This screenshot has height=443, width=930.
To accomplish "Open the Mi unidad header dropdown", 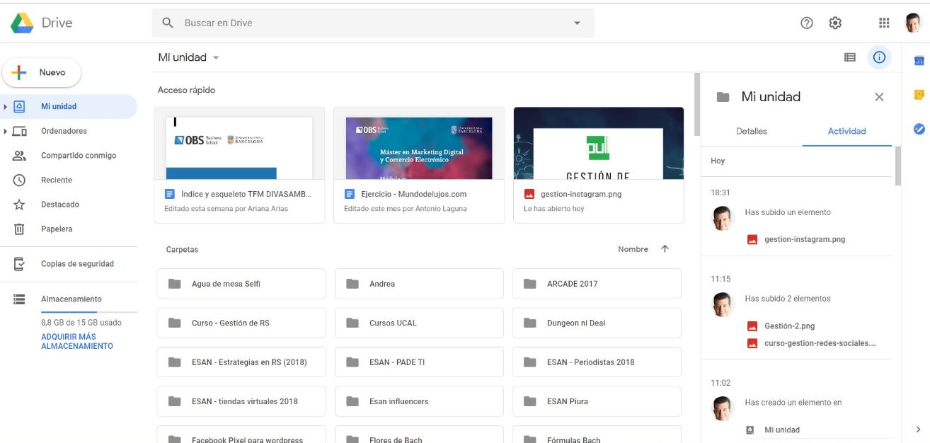I will (216, 58).
